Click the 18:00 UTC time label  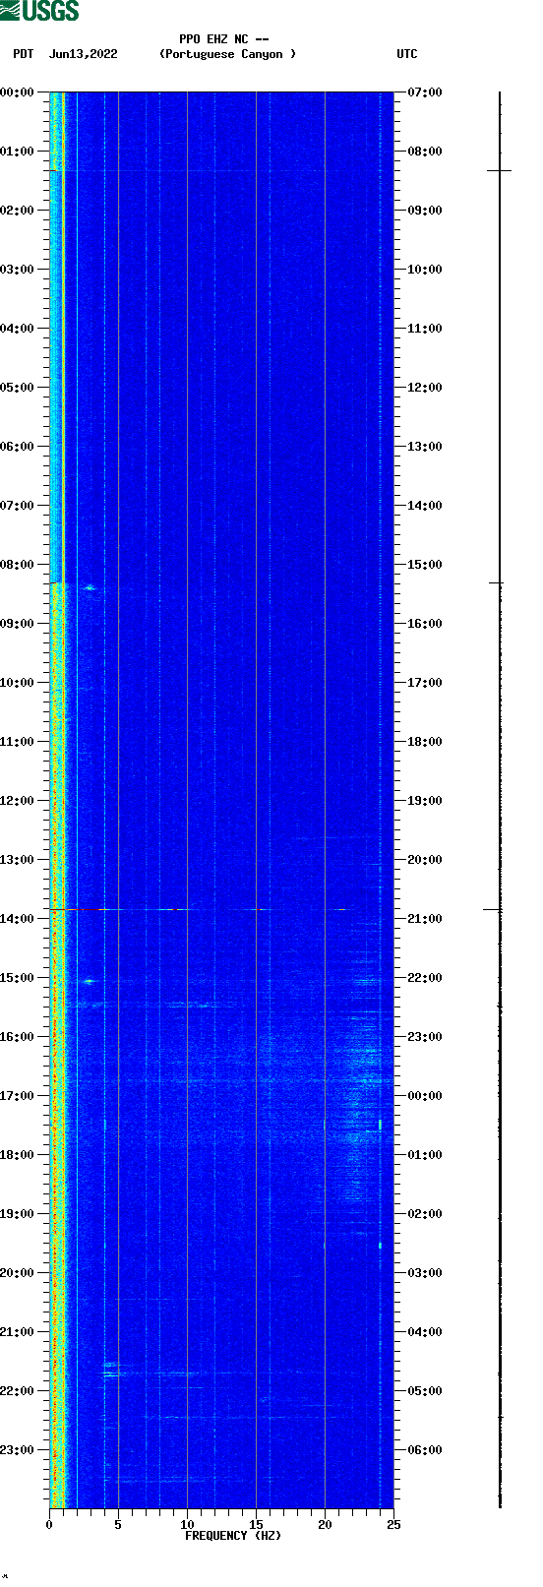click(425, 742)
